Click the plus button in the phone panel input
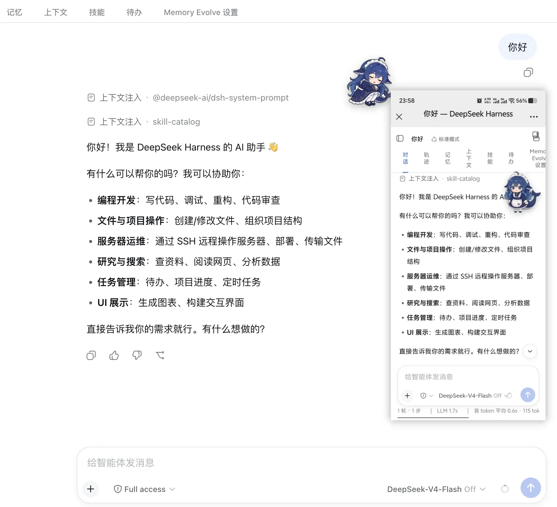 click(407, 396)
